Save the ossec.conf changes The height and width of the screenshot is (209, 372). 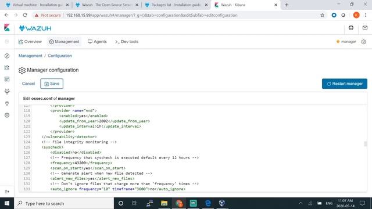click(x=52, y=84)
